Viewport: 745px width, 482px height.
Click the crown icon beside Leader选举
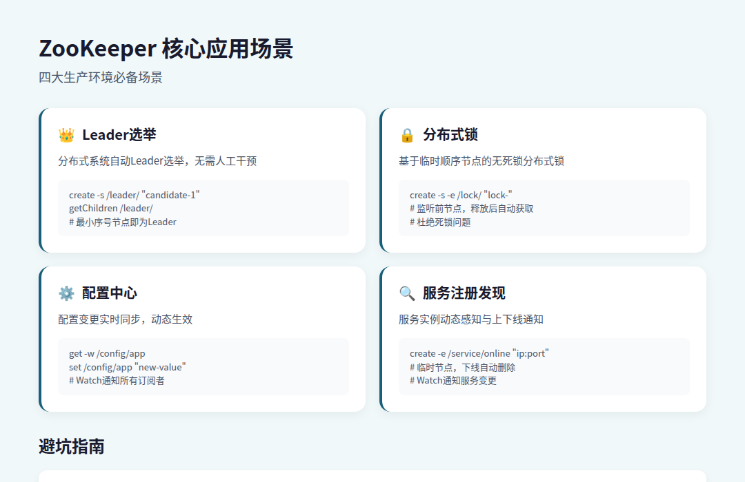click(66, 135)
